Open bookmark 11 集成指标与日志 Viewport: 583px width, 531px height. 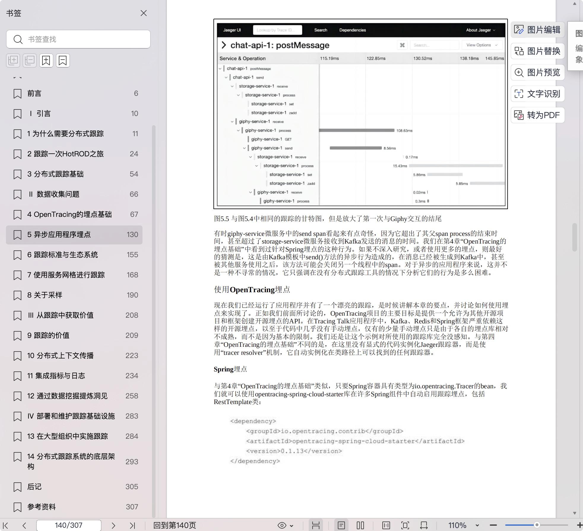pos(74,376)
